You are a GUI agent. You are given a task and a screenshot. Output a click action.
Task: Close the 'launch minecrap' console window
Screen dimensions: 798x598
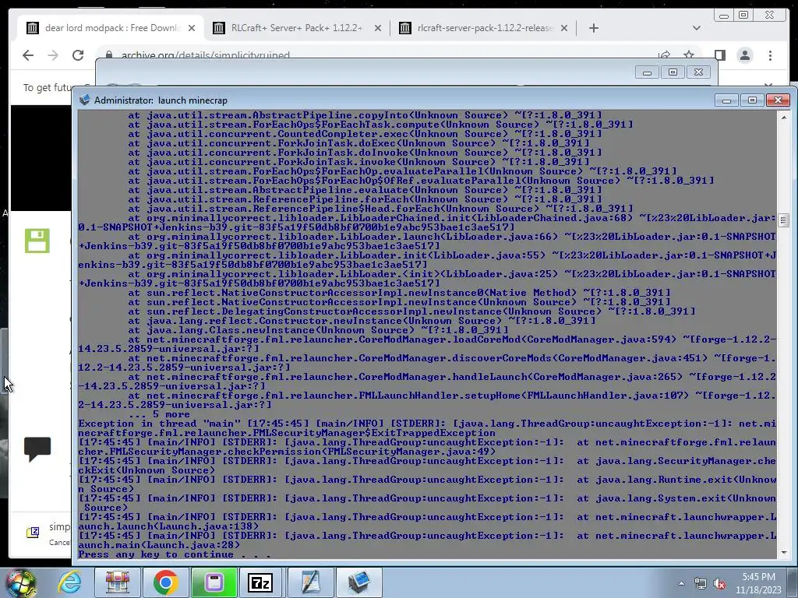pyautogui.click(x=778, y=100)
